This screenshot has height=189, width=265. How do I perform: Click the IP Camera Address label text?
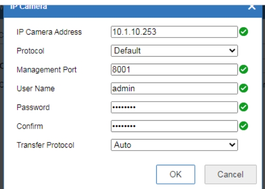(49, 32)
